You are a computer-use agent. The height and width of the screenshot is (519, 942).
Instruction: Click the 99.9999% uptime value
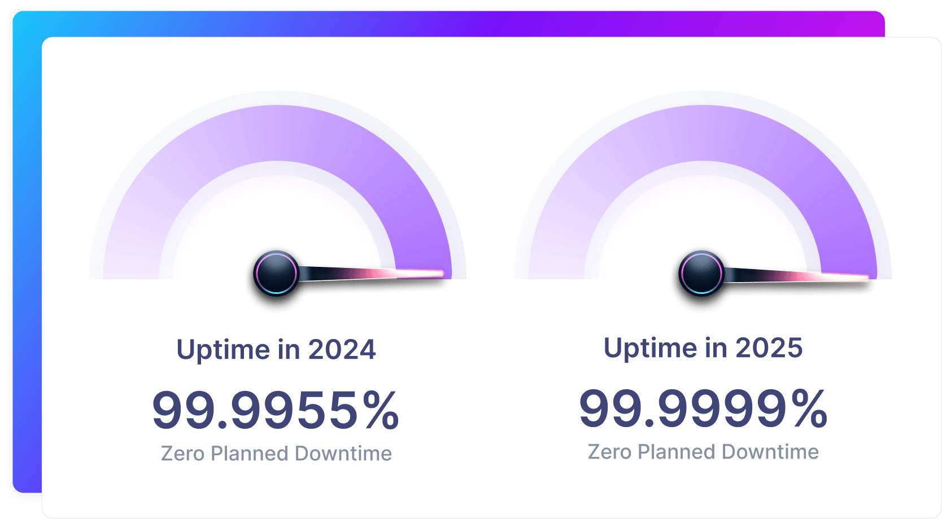(703, 408)
